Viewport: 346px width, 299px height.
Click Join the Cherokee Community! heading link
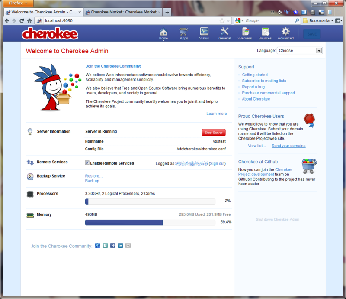(x=113, y=66)
